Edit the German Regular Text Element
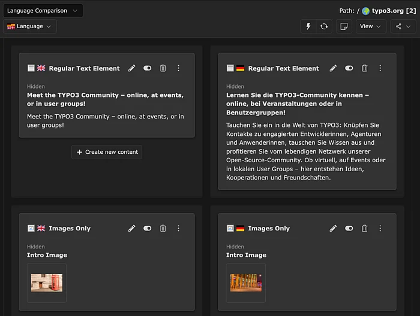The image size is (420, 316). tap(333, 68)
